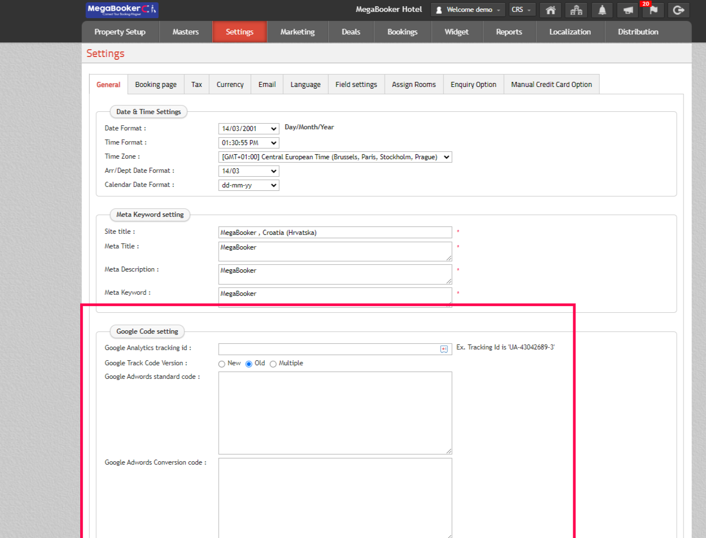Image resolution: width=706 pixels, height=538 pixels.
Task: Select the New track code version
Action: pos(222,364)
